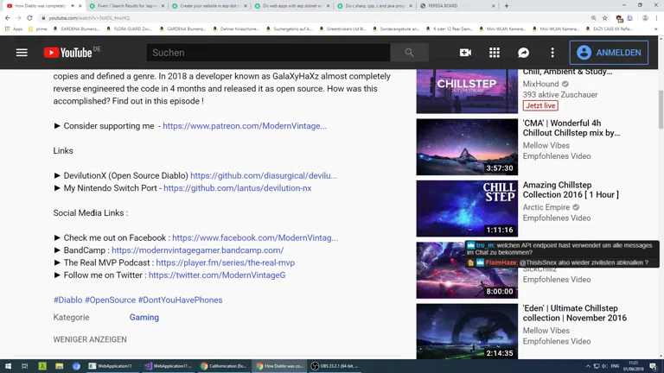Open the 8:00:00 video thumbnail
Screen dimensions: 664x373
tap(467, 270)
